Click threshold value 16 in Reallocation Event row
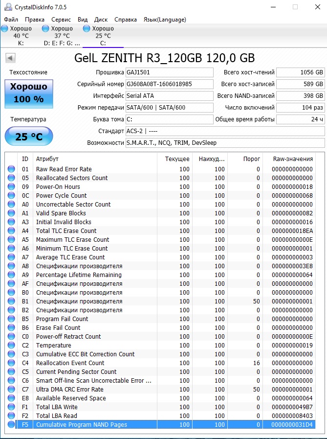The image size is (327, 439). click(x=257, y=363)
